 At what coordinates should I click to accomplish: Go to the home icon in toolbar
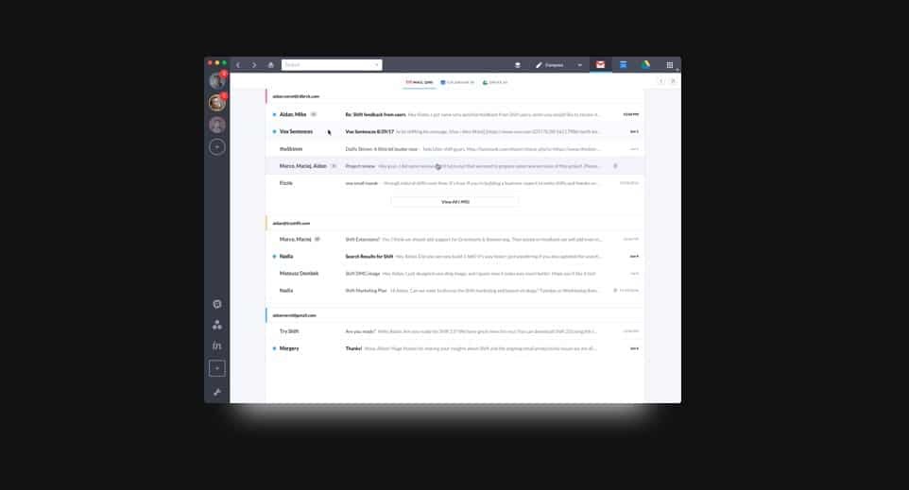[x=271, y=65]
